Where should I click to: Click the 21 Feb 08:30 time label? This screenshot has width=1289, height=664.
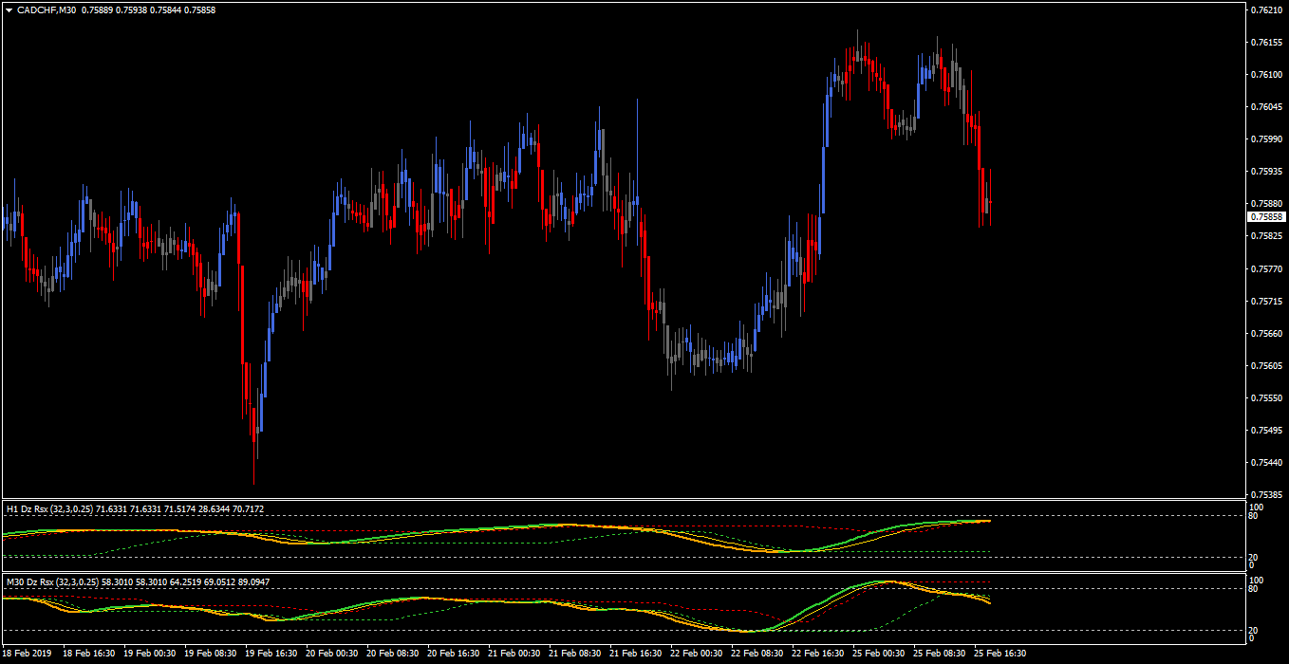(x=575, y=654)
